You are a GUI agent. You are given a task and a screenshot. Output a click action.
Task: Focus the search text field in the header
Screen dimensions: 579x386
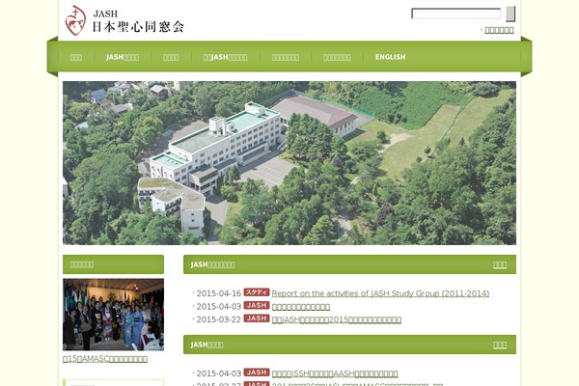tap(456, 14)
